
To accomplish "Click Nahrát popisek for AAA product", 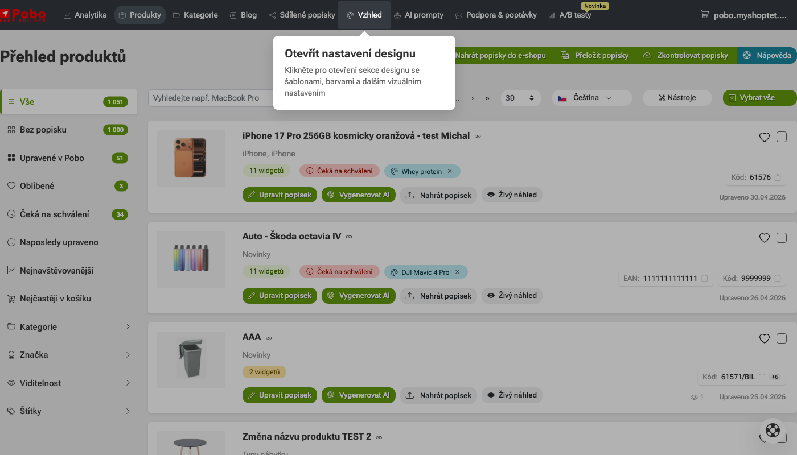I will coord(439,395).
